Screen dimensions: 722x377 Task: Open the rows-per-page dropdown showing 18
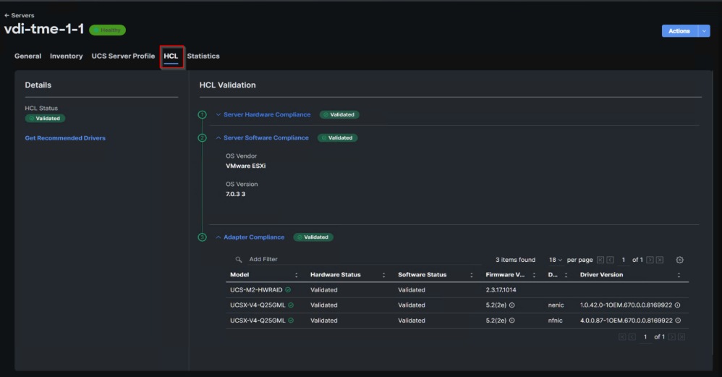(556, 260)
